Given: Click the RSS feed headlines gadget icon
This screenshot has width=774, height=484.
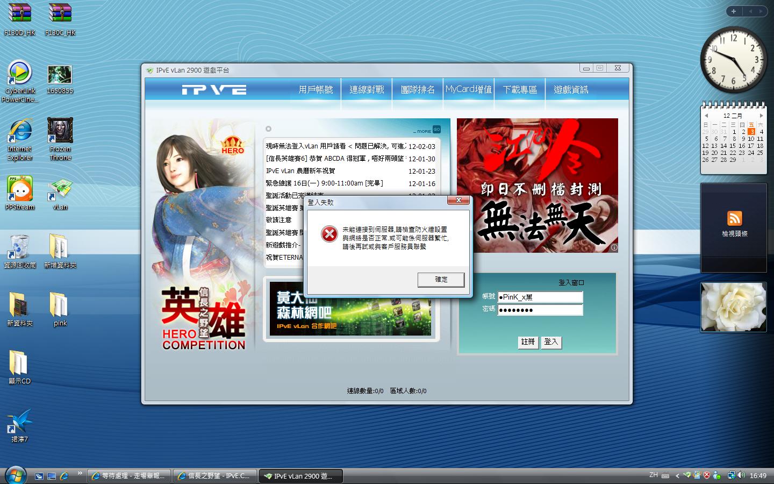Looking at the screenshot, I should pos(734,218).
